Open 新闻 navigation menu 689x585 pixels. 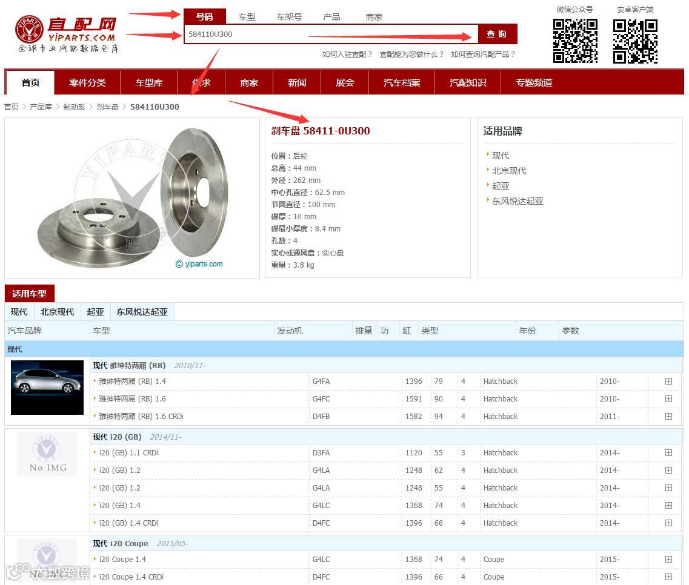pos(297,82)
